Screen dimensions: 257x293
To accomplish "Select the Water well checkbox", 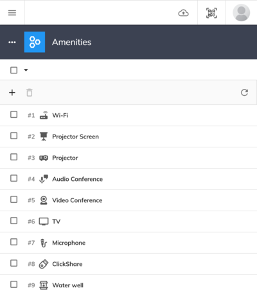I will (x=14, y=285).
